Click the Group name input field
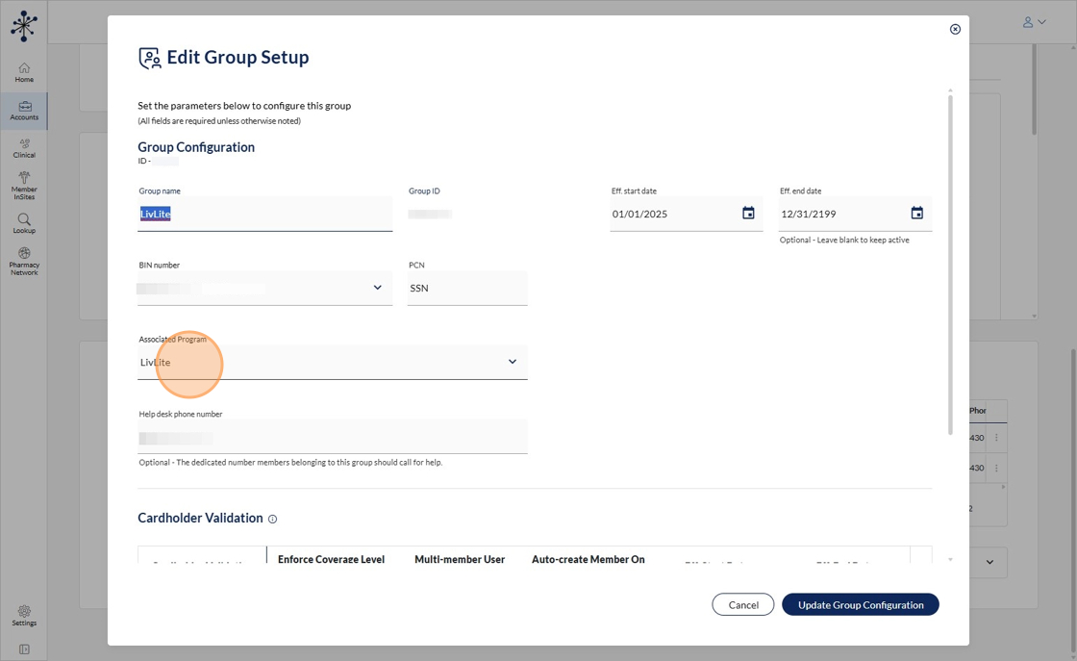 pos(264,215)
